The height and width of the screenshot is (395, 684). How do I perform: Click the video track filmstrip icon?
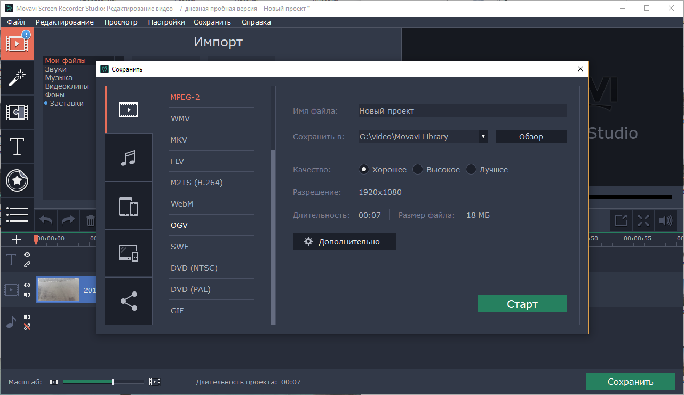(x=11, y=290)
